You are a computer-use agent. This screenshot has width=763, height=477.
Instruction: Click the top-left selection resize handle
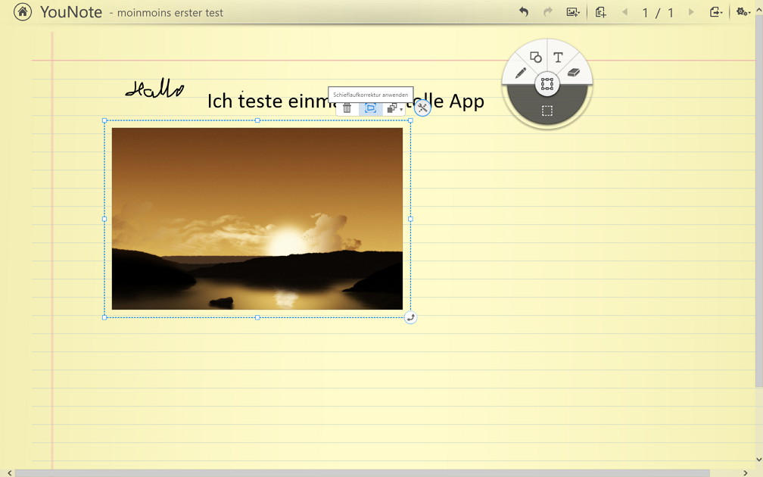coord(104,120)
